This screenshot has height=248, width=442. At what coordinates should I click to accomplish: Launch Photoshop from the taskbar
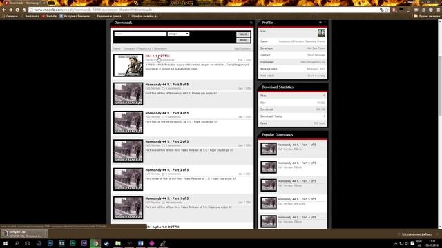tap(50, 243)
